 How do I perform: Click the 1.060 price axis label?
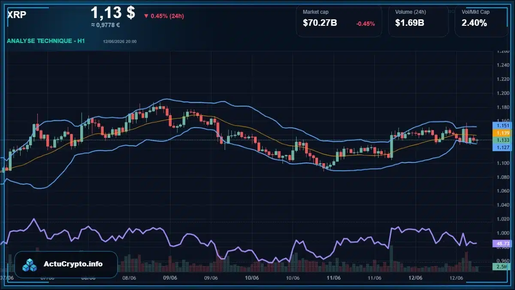coord(502,191)
